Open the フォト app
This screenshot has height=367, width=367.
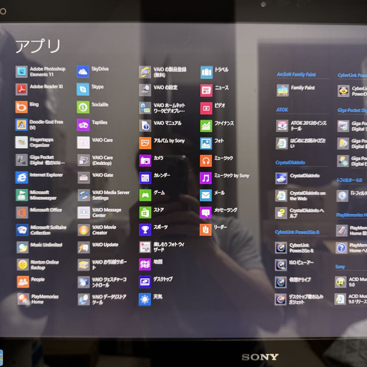coord(212,143)
